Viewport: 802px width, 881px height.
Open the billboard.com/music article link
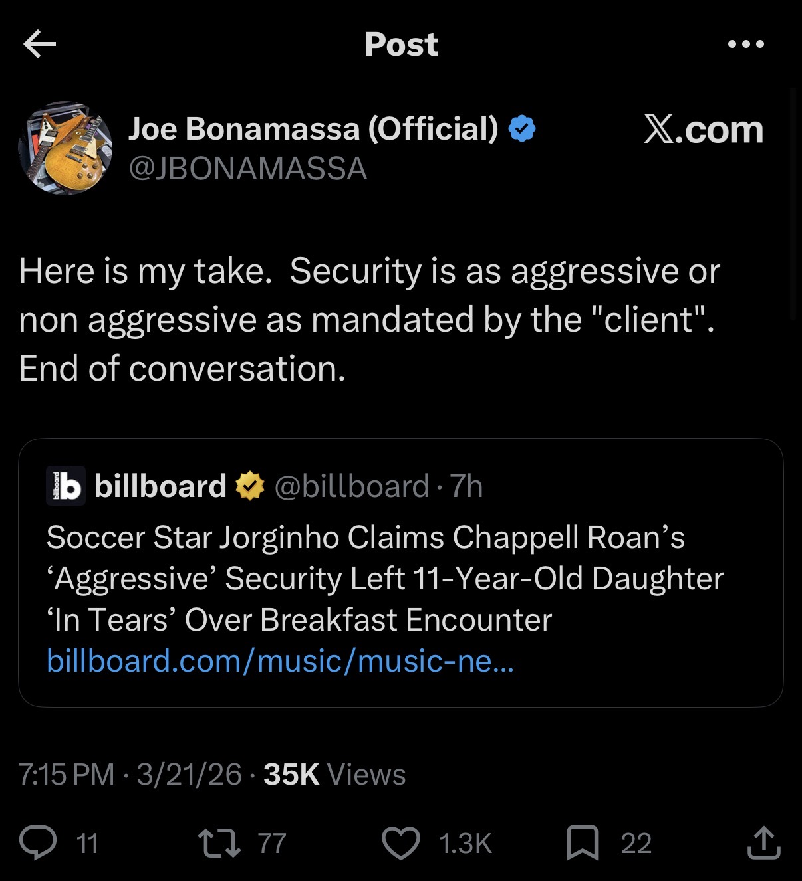tap(280, 661)
